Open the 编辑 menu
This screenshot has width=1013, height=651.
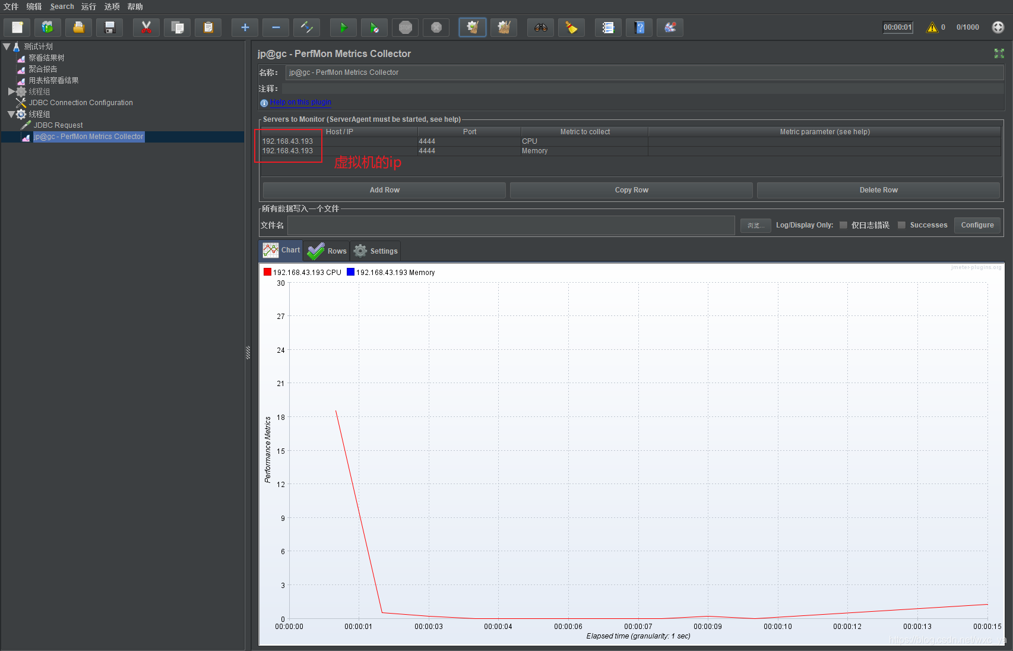click(x=34, y=7)
